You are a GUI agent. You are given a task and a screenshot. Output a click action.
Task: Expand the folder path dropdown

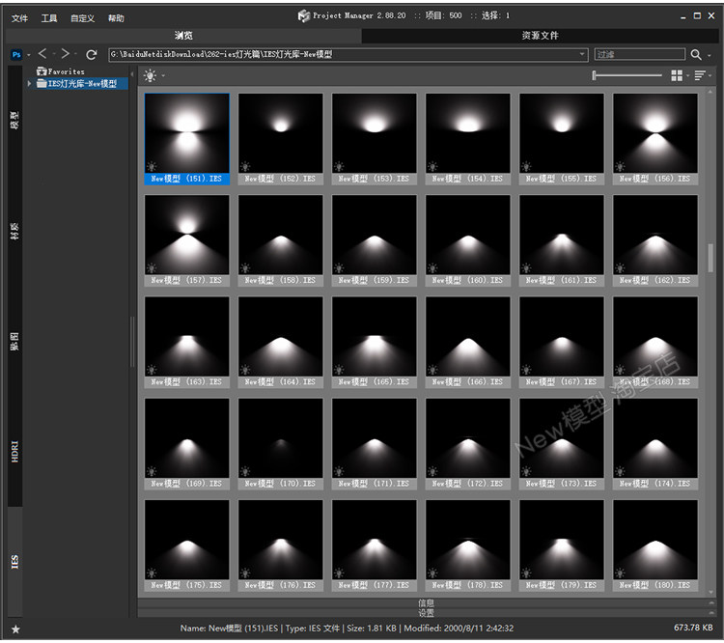582,55
